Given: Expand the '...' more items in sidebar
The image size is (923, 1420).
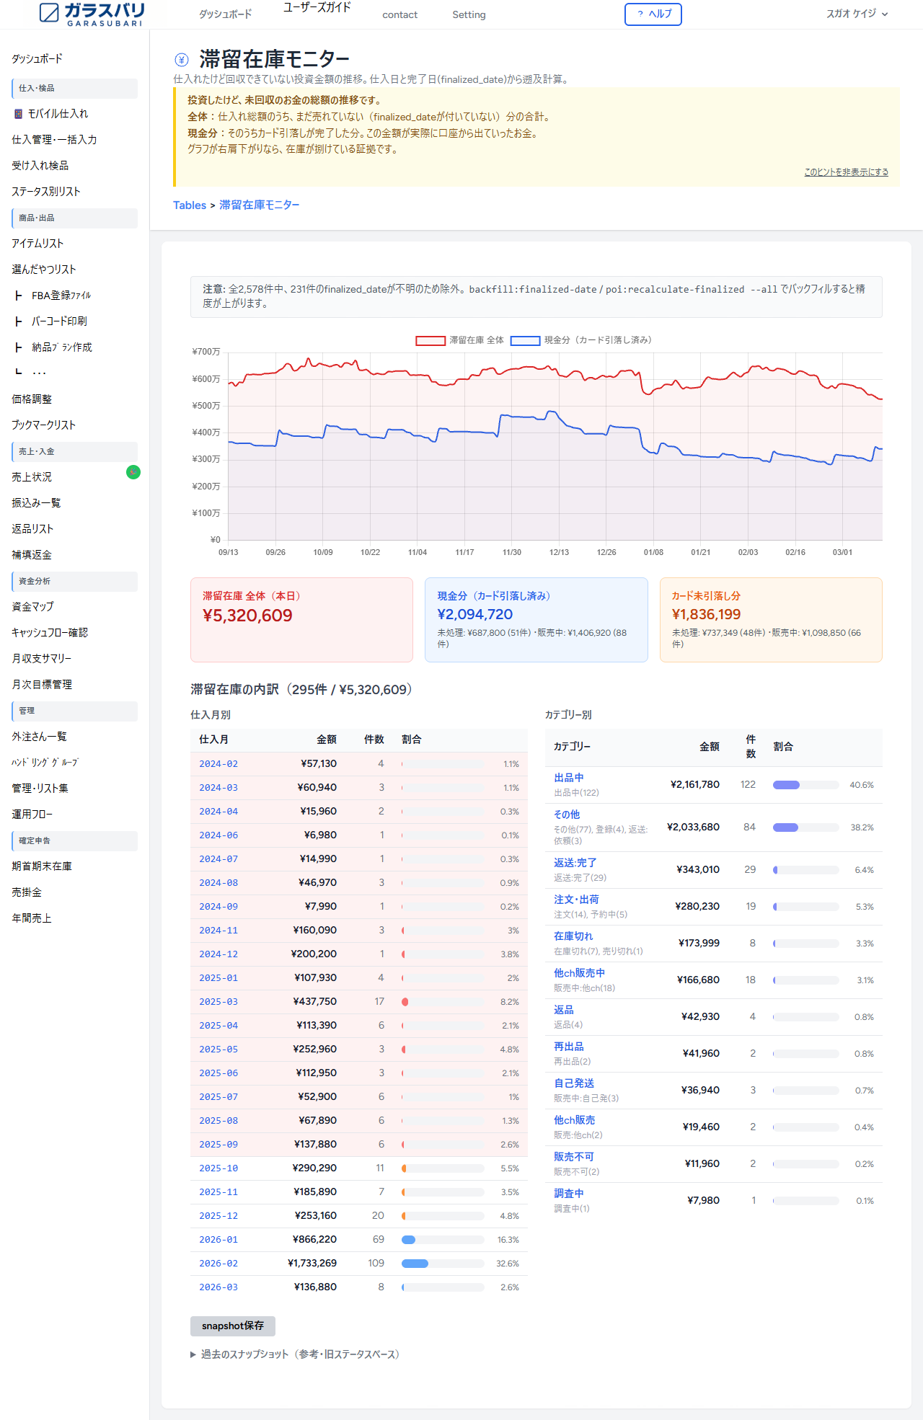Looking at the screenshot, I should pyautogui.click(x=39, y=373).
